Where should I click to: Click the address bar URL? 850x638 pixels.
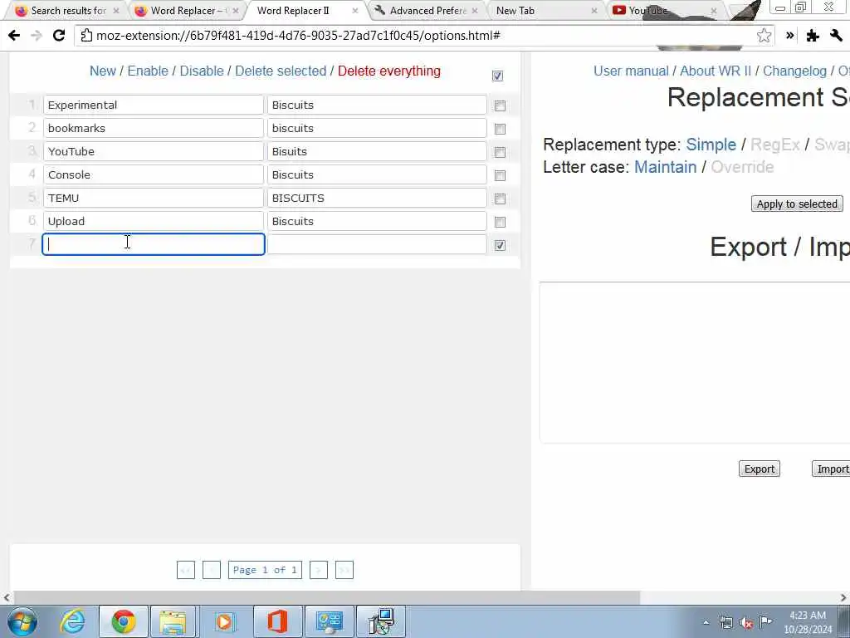pyautogui.click(x=298, y=36)
